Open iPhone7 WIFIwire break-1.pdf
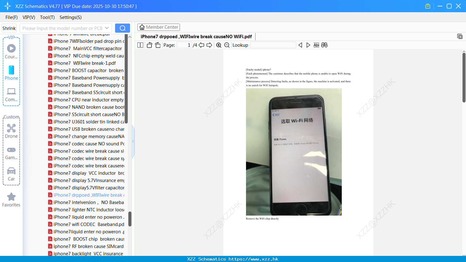 click(x=84, y=63)
